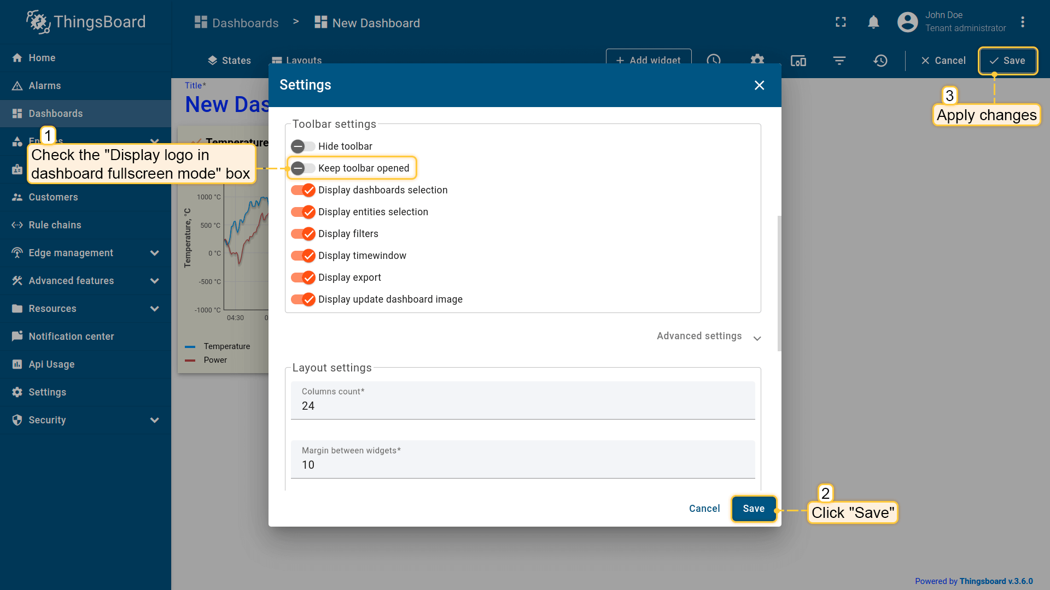1050x590 pixels.
Task: Click the fullscreen toggle icon
Action: click(841, 22)
